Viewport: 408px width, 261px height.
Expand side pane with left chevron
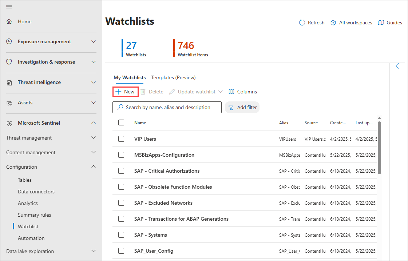pos(397,66)
